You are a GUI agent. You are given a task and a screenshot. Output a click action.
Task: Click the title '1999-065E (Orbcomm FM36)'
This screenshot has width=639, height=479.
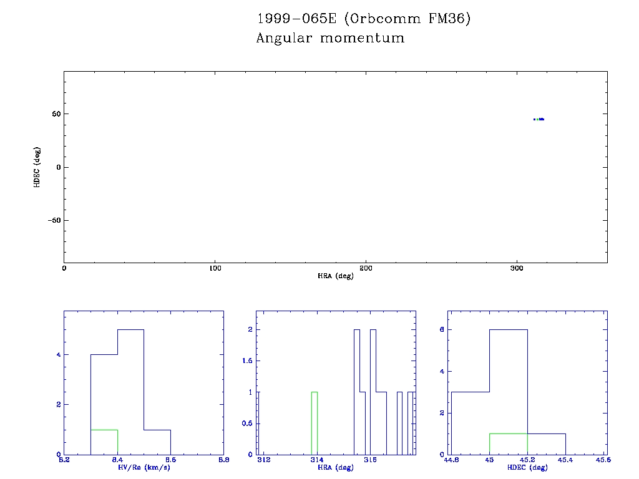pyautogui.click(x=364, y=19)
